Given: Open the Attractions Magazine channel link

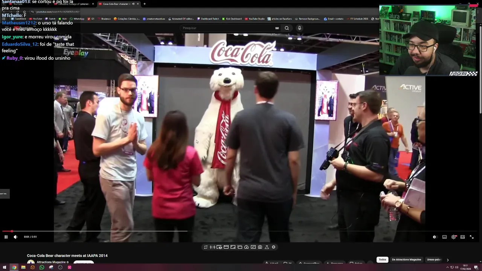Looking at the screenshot, I should tap(51, 262).
